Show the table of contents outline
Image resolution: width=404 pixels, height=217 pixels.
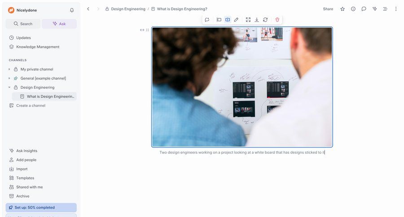click(x=385, y=9)
